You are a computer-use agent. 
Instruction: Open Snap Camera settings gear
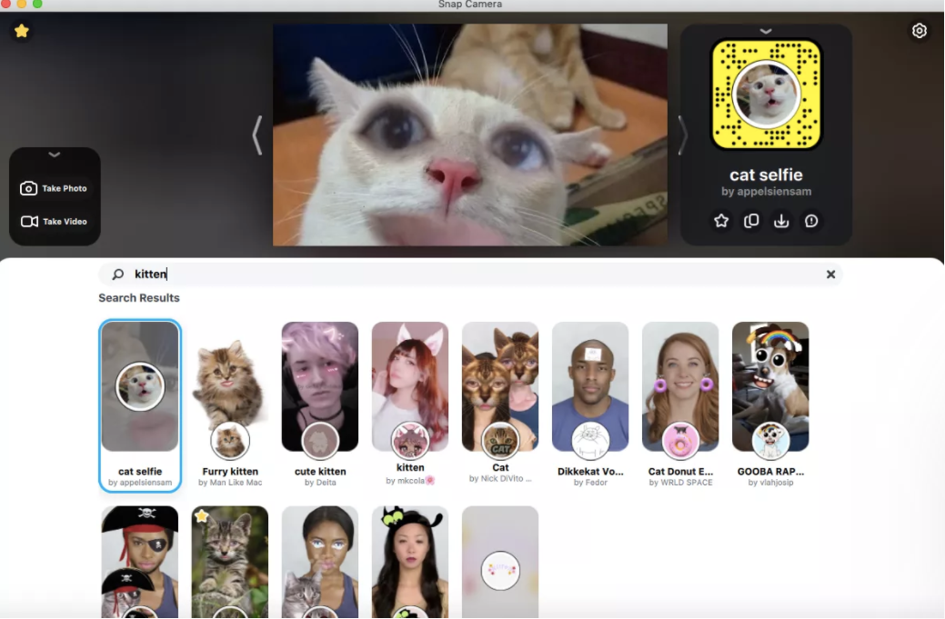(919, 31)
